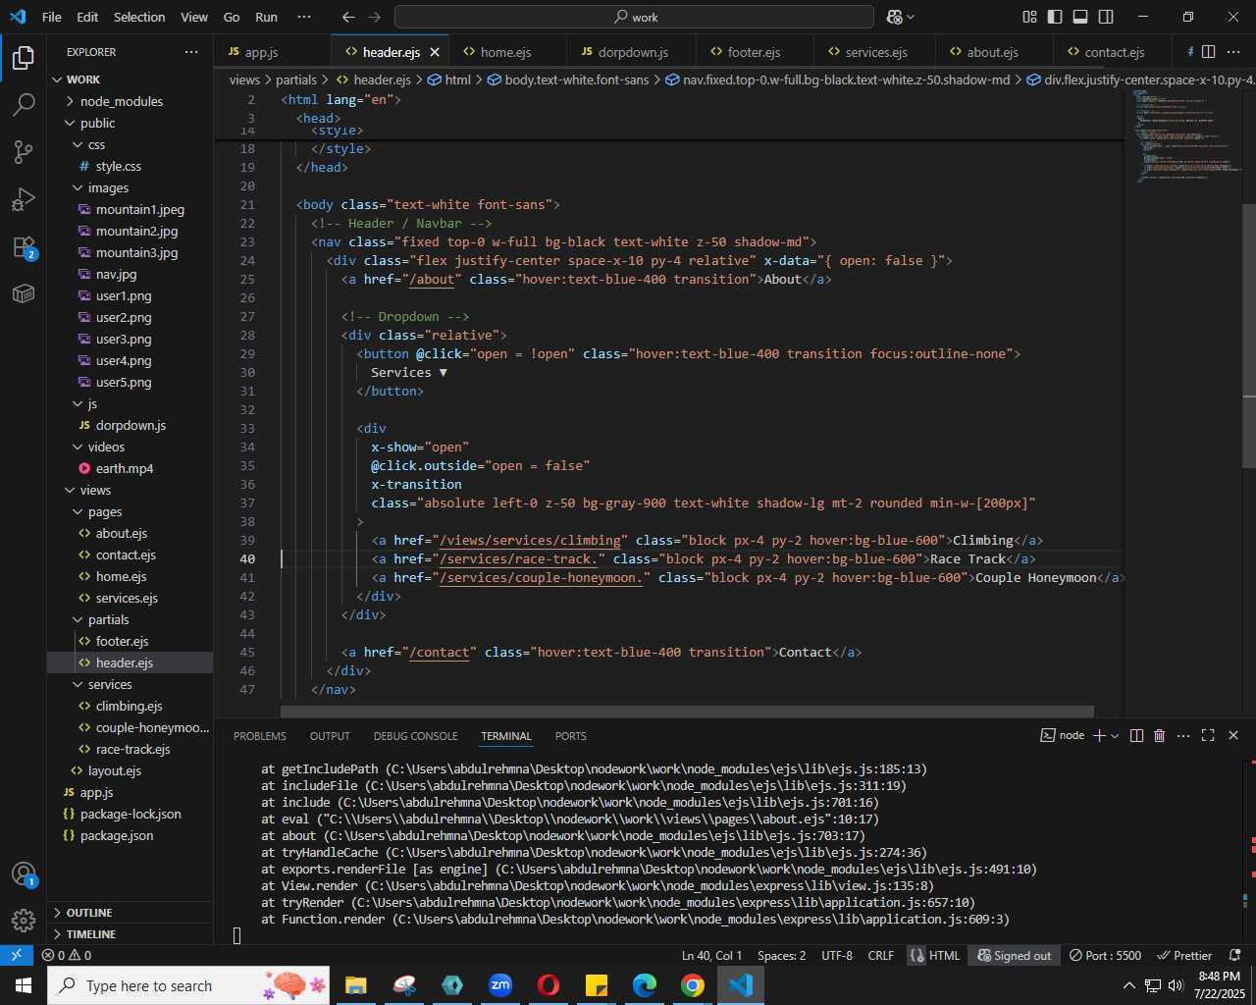Maximize the terminal panel size
Screen dimensions: 1256x1005
(x=1208, y=735)
